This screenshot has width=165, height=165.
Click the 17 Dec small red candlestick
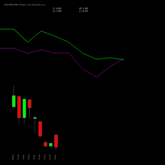(x=46, y=144)
